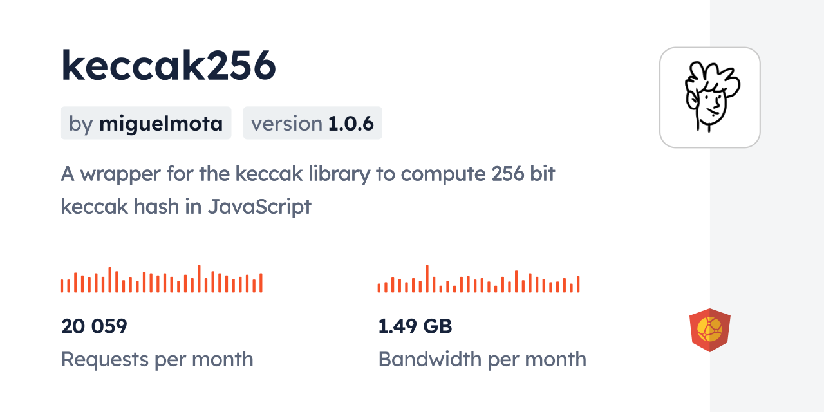Click the "Requests per month" label
The height and width of the screenshot is (412, 824).
157,359
